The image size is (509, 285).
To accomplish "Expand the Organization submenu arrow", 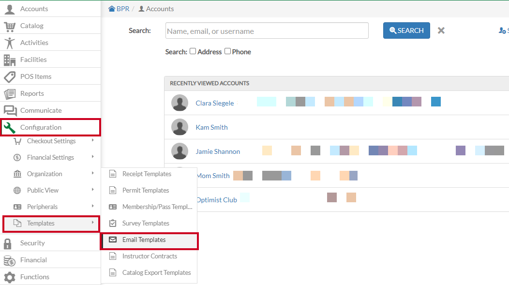I will click(93, 173).
